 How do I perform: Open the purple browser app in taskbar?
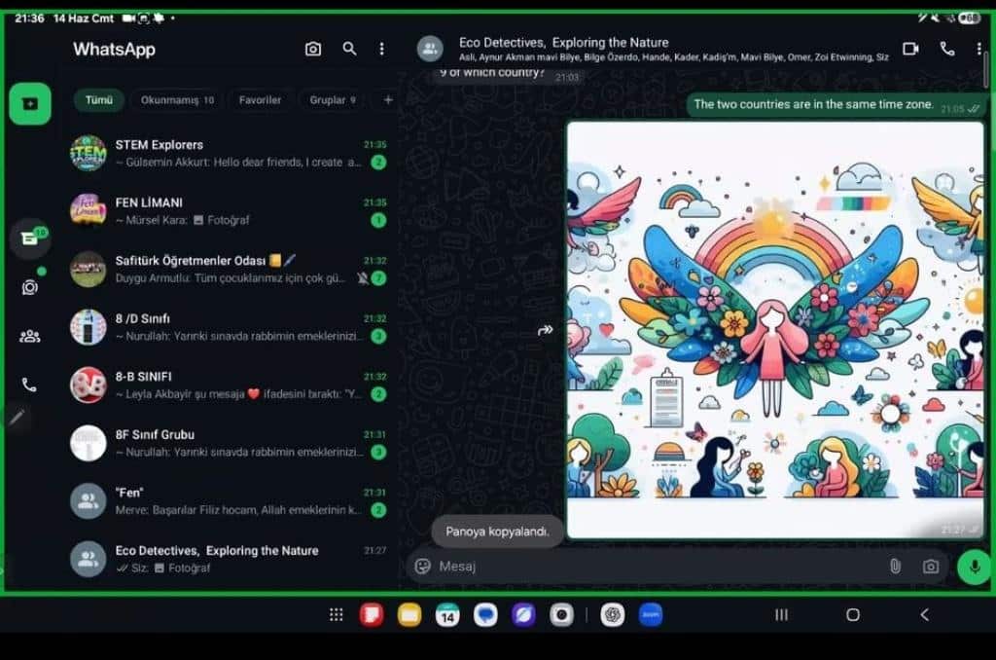point(523,615)
